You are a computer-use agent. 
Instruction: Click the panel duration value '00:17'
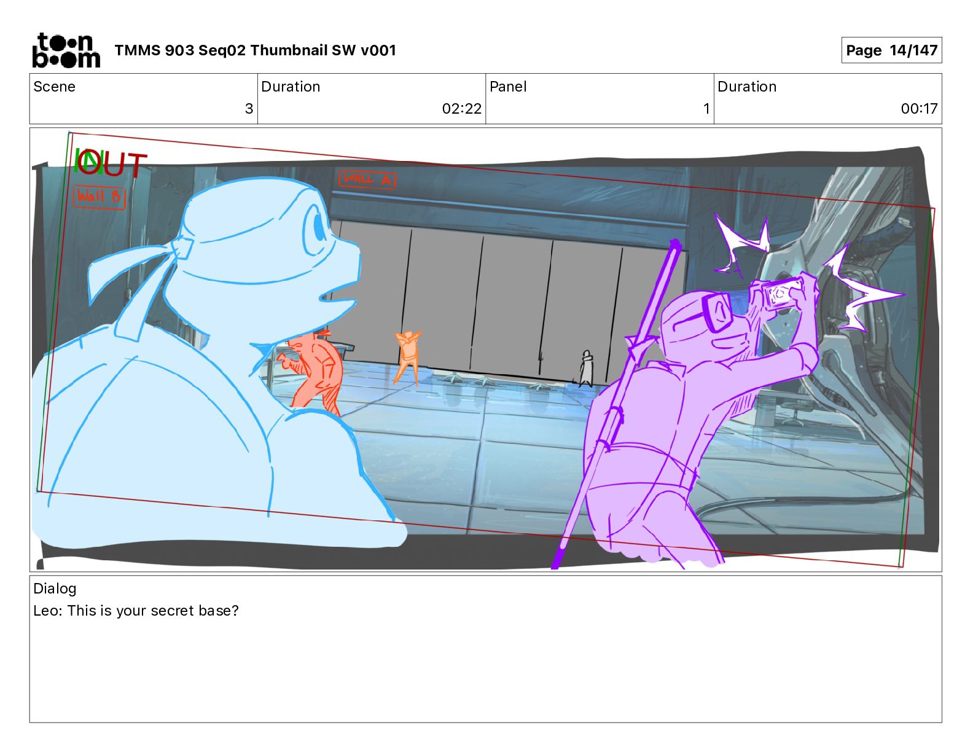pyautogui.click(x=919, y=109)
